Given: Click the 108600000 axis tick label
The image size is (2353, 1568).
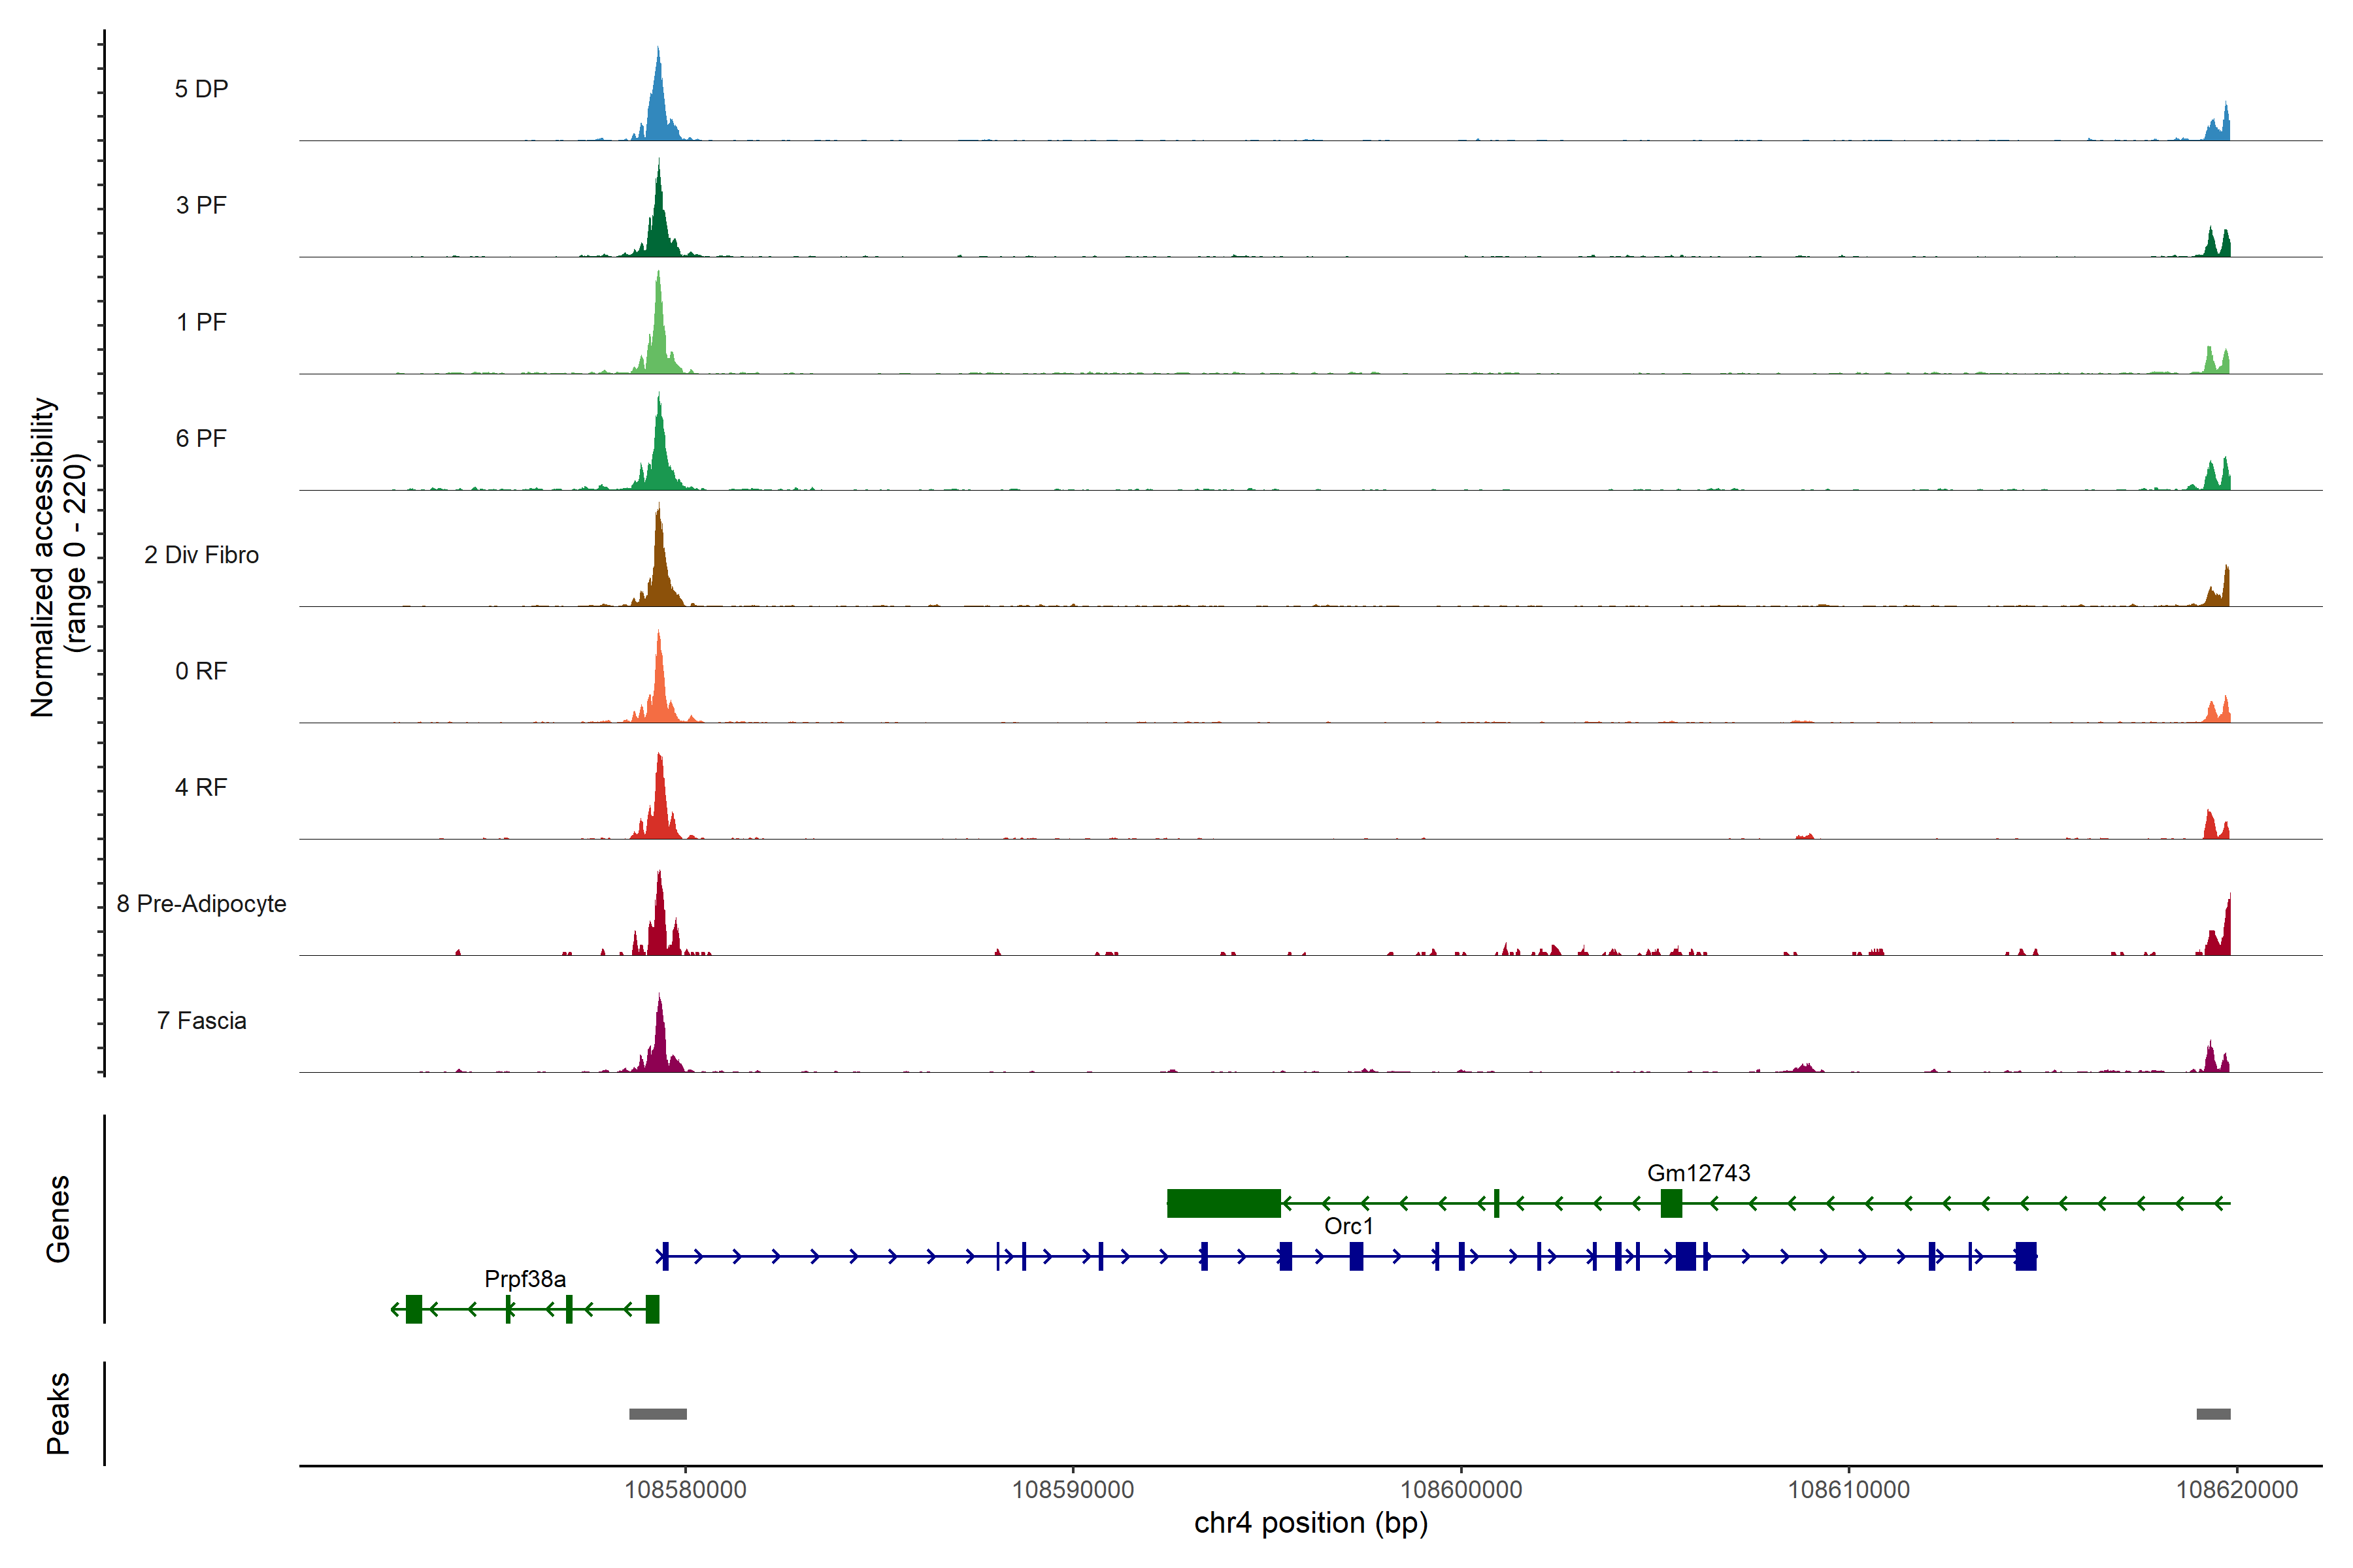Looking at the screenshot, I should [1461, 1490].
